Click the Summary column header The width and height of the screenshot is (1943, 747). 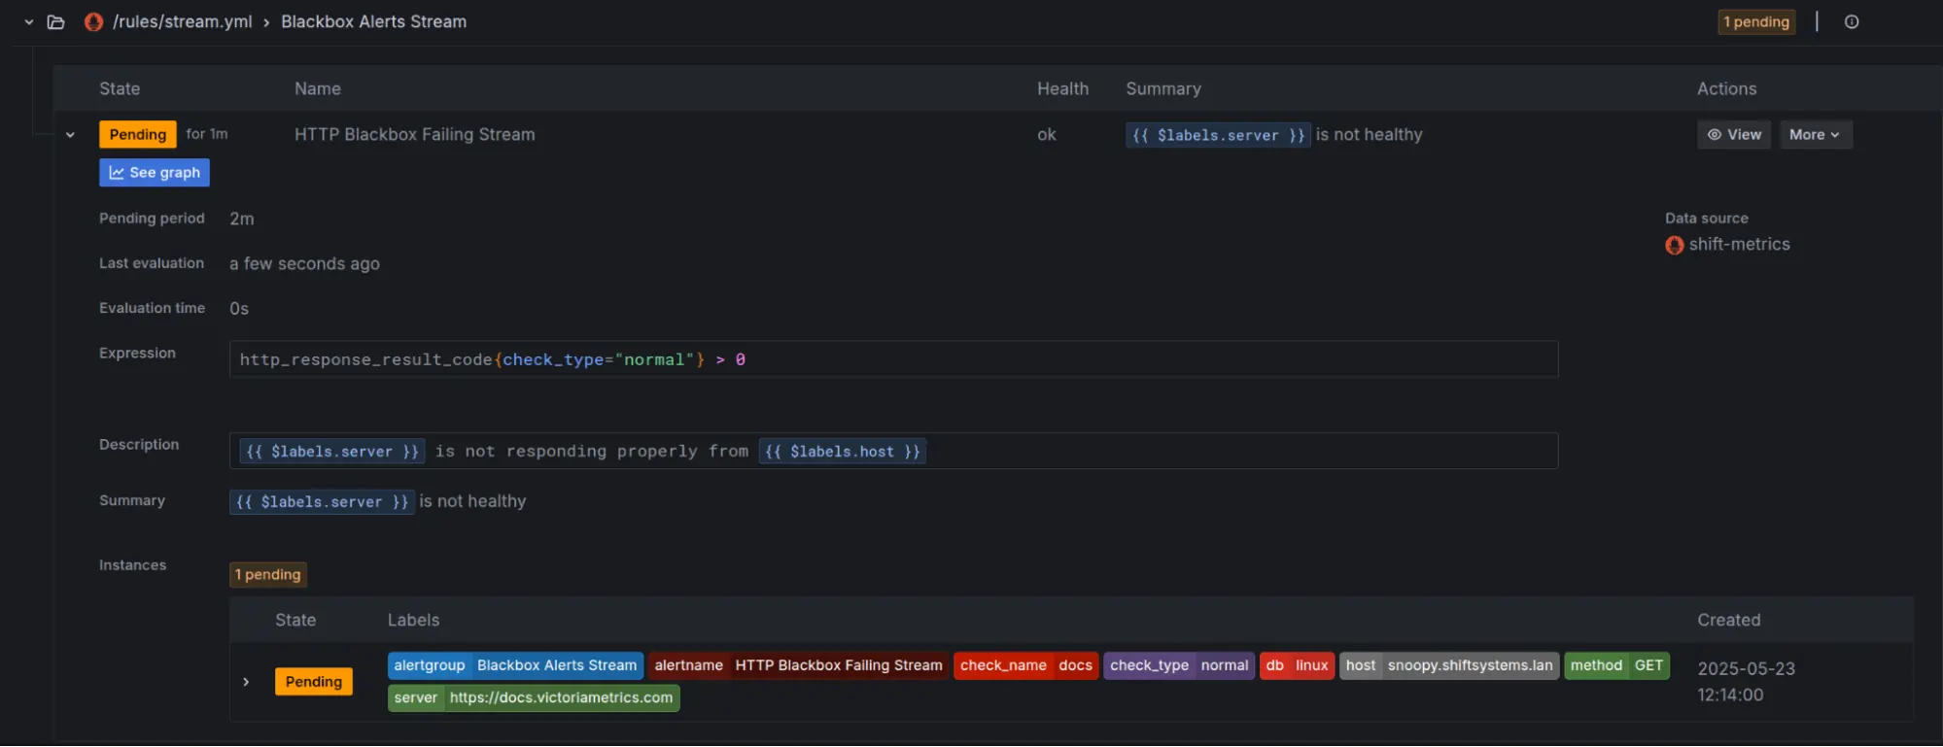coord(1163,88)
